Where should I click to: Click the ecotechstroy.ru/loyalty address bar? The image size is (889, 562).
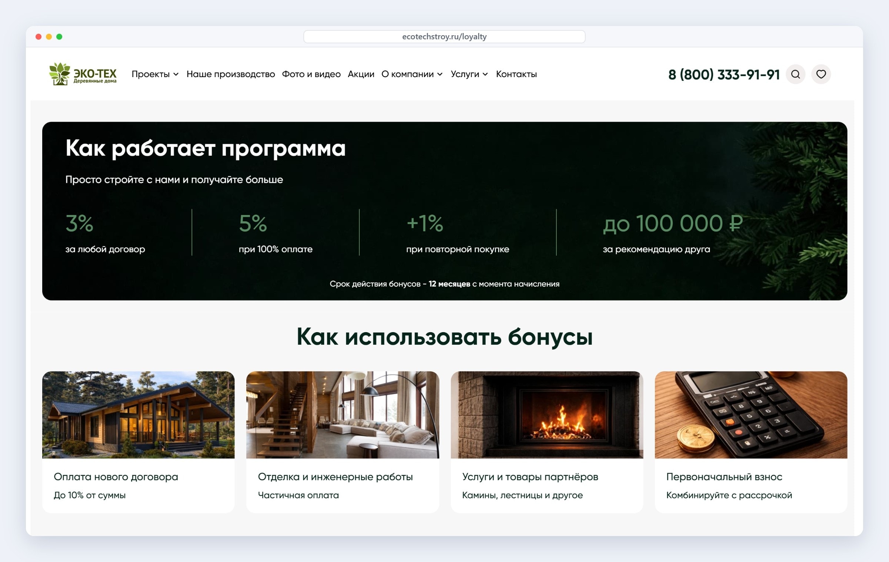[444, 37]
